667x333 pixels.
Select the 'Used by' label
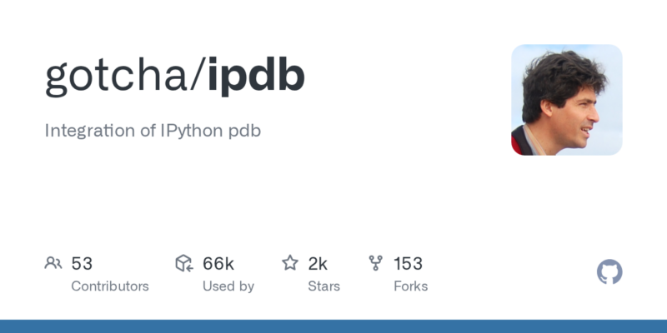click(228, 286)
